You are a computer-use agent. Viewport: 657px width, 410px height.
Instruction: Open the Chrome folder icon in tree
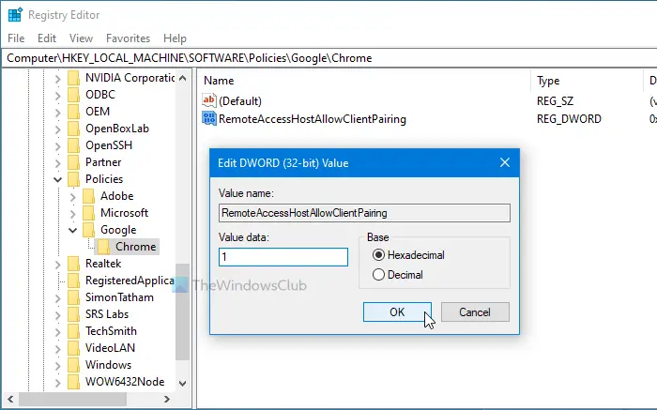click(x=103, y=246)
